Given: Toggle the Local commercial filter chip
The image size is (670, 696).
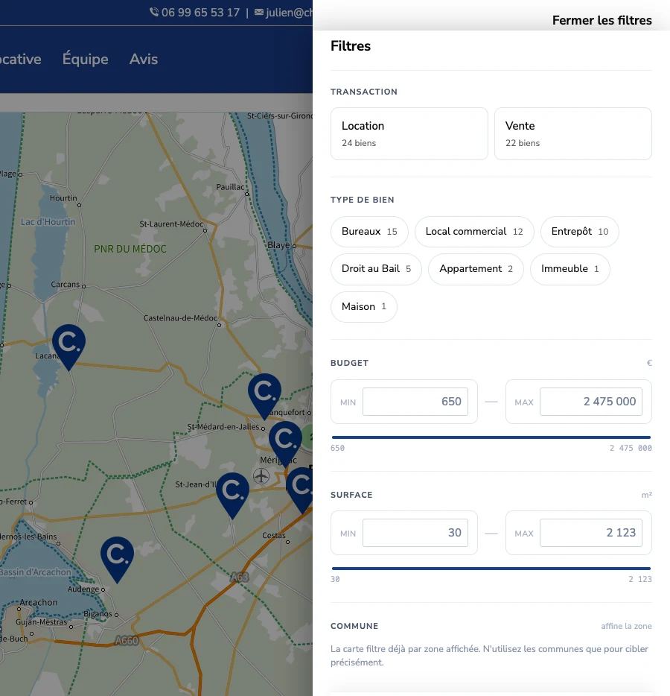Looking at the screenshot, I should pyautogui.click(x=474, y=231).
